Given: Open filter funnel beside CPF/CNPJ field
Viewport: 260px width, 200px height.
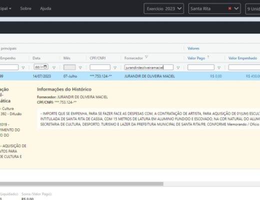Looking at the screenshot, I should 115,67.
